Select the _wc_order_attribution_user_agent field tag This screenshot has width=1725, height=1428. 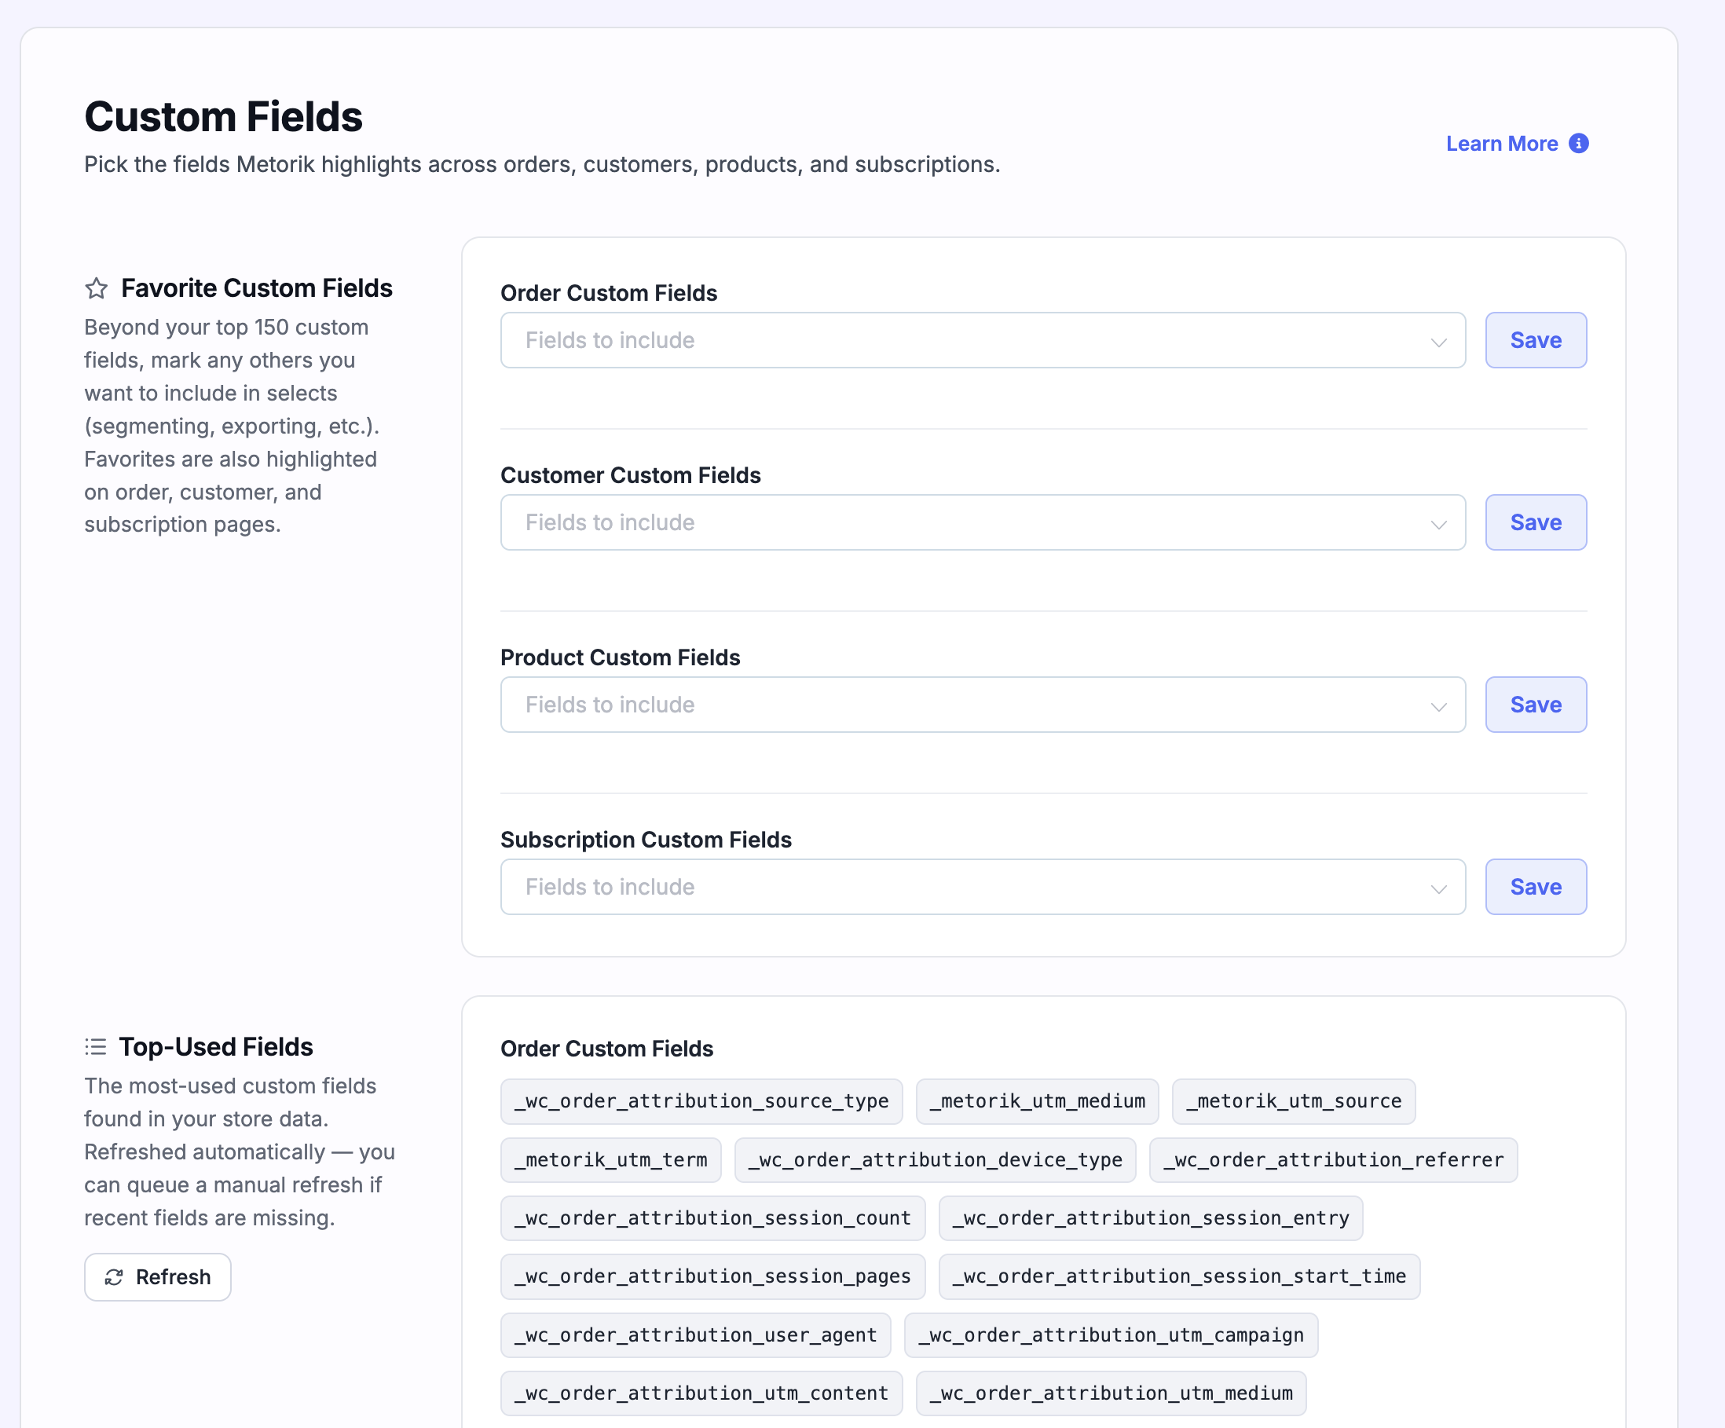click(696, 1335)
